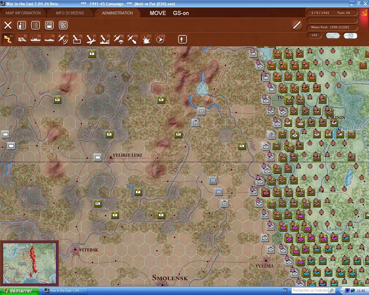The height and width of the screenshot is (295, 369).
Task: Select the F3 naval transport mode icon
Action: (x=36, y=39)
